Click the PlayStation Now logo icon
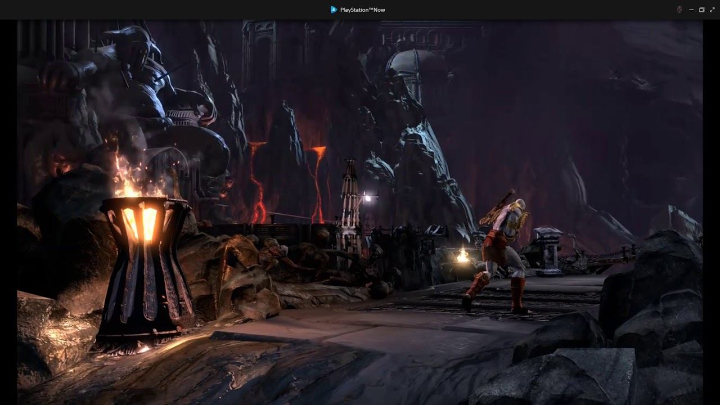 334,10
